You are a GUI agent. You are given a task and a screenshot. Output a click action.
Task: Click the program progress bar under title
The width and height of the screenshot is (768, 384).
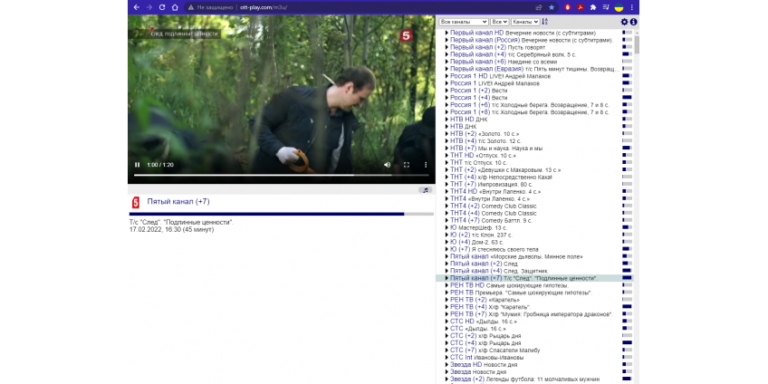(x=281, y=214)
